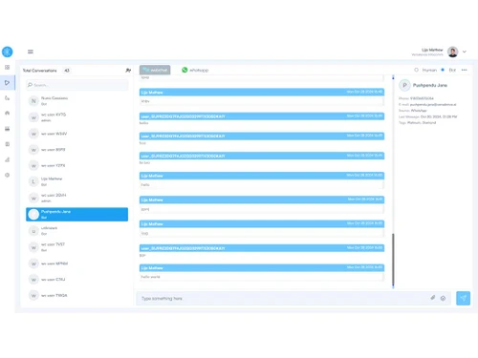The height and width of the screenshot is (358, 478).
Task: Open conversation wc user 7VS7
Action: tap(77, 247)
